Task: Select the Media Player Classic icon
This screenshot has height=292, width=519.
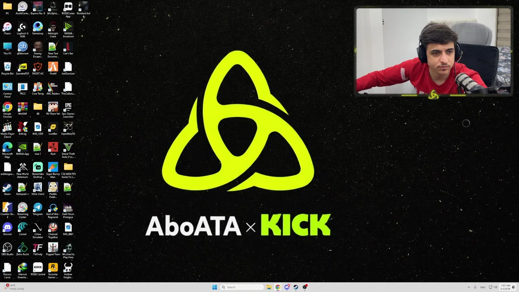Action: [7, 130]
